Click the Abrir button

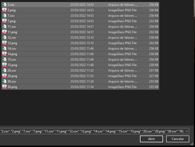coord(151,139)
